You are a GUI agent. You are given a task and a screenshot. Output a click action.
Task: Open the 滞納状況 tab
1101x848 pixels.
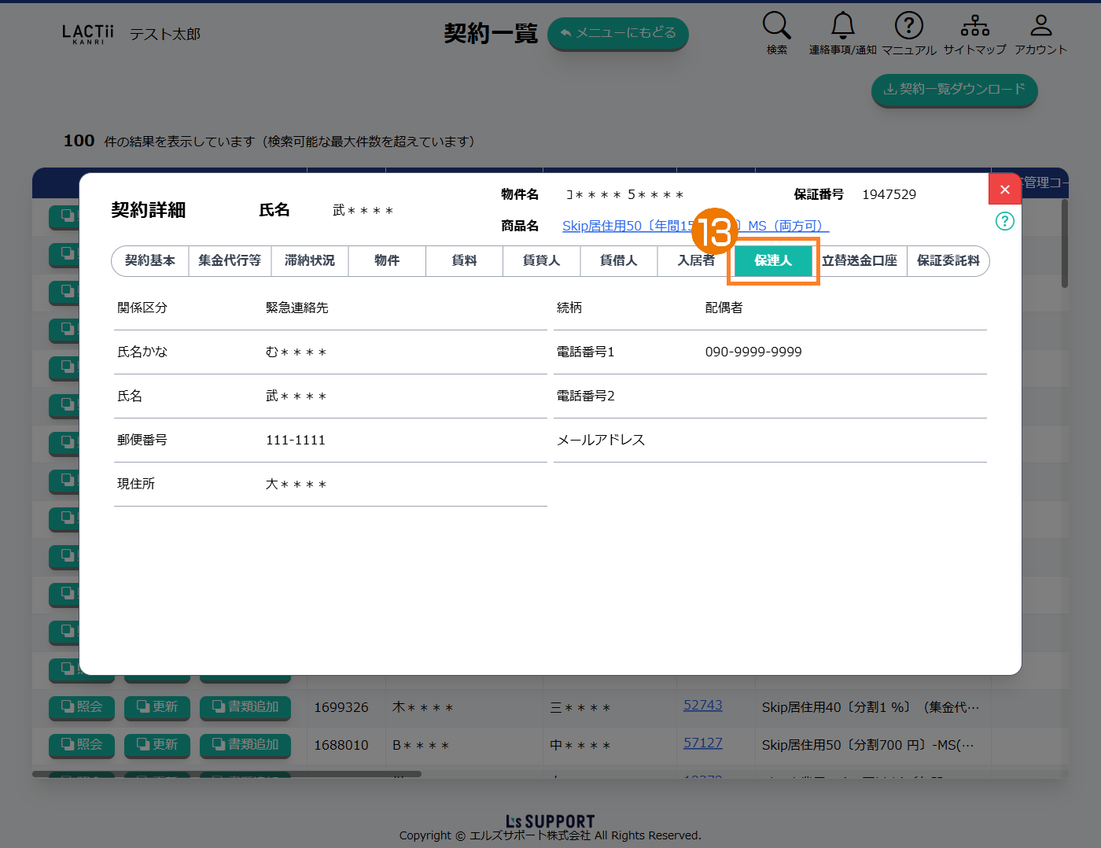310,260
